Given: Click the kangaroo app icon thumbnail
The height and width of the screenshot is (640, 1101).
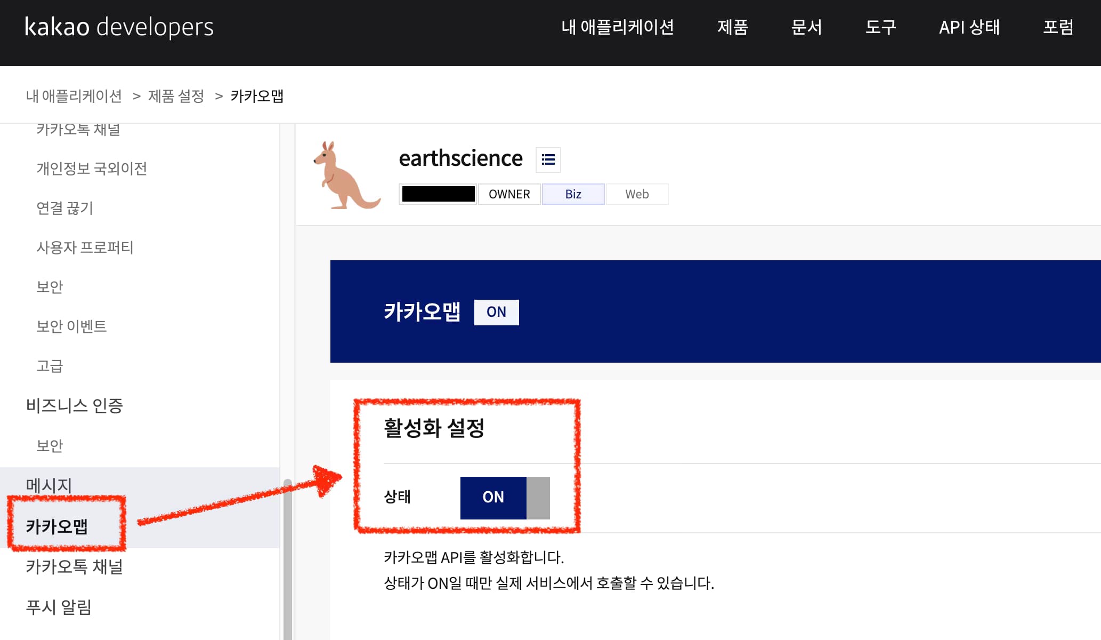Looking at the screenshot, I should 347,175.
